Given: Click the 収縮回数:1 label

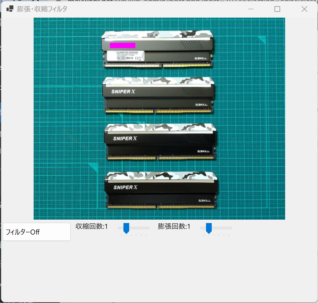Looking at the screenshot, I should click(92, 226).
